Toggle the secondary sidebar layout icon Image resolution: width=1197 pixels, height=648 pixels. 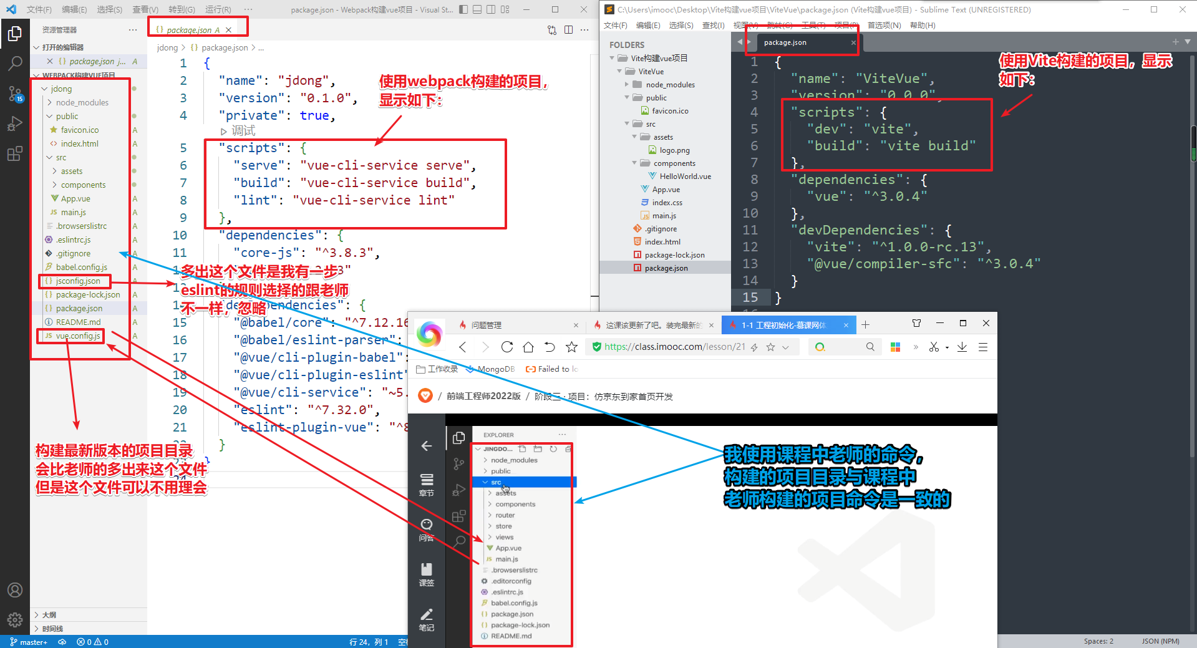click(491, 9)
